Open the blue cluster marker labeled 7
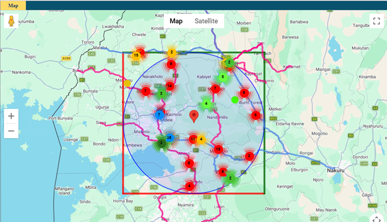387x222 pixels. (x=159, y=114)
